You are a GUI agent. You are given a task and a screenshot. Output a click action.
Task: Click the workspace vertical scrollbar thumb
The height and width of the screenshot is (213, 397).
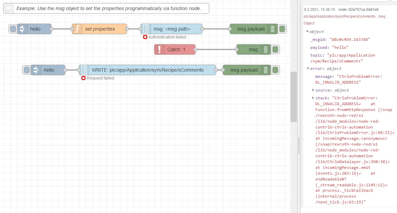293,97
